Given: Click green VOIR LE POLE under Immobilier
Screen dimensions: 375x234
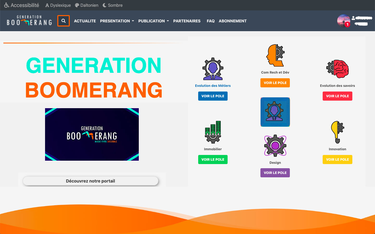Looking at the screenshot, I should pyautogui.click(x=213, y=159).
